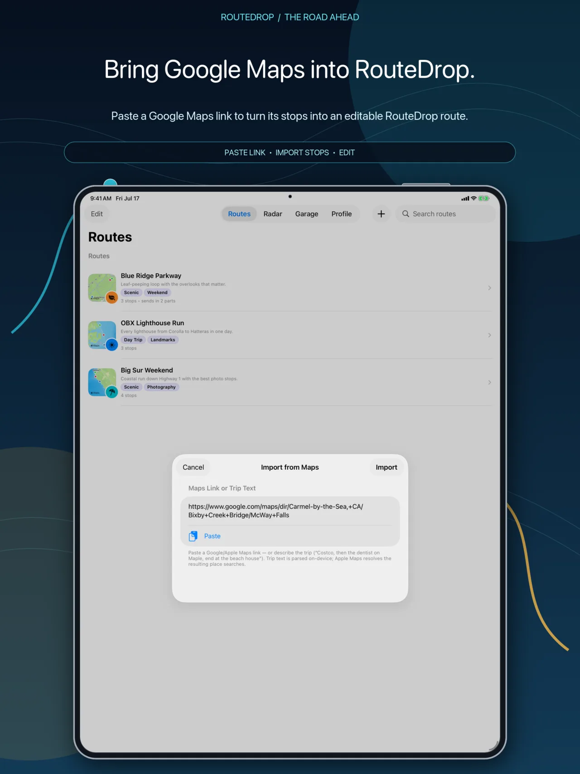
Task: Open the Profile tab
Action: (x=341, y=214)
